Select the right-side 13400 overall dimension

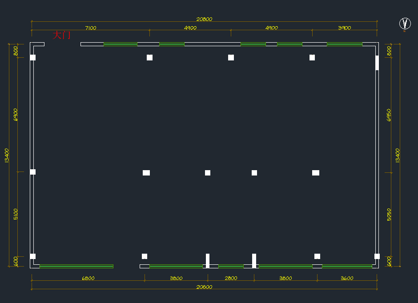(x=398, y=155)
